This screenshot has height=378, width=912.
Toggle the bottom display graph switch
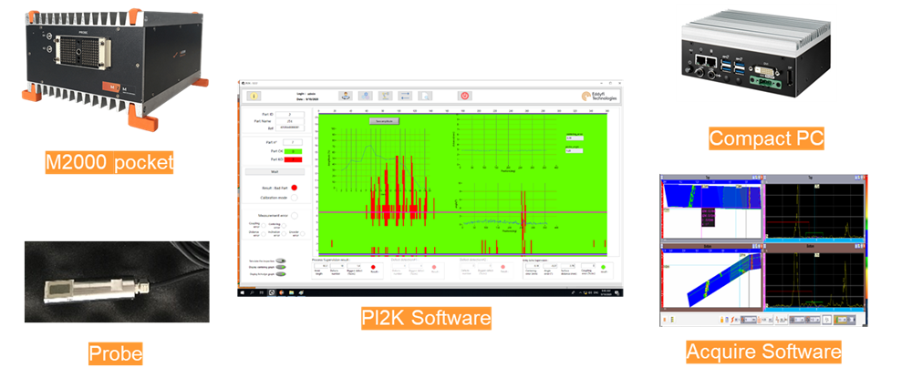pos(281,274)
